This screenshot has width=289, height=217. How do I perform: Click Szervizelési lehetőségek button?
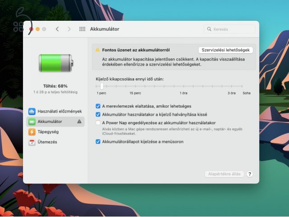(x=226, y=50)
